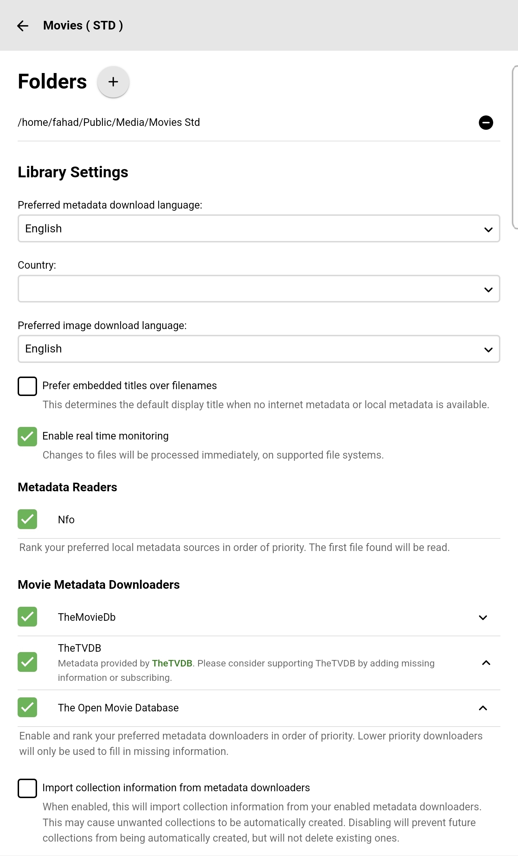Move TheTVDB downloader up in priority
The width and height of the screenshot is (518, 856).
tap(486, 663)
